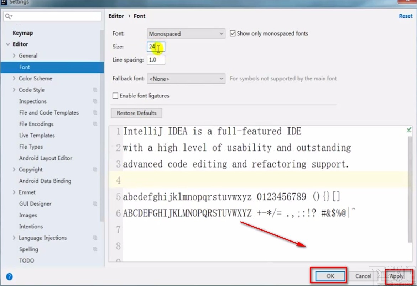Click the override icon beside Language Injections
Screen dimensions: 417x286
[x=95, y=238]
